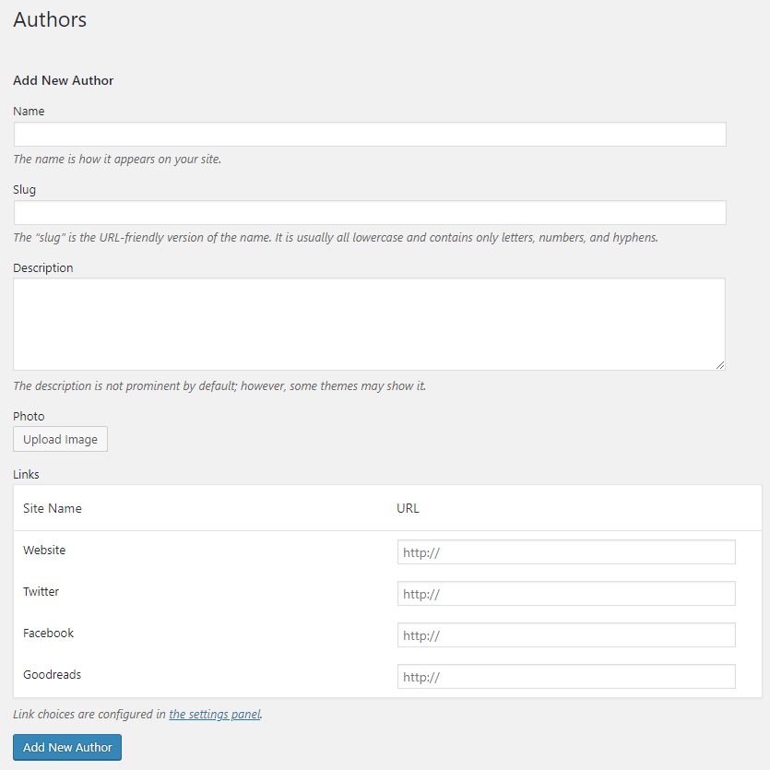Image resolution: width=770 pixels, height=770 pixels.
Task: Click the Website URL field
Action: [566, 552]
